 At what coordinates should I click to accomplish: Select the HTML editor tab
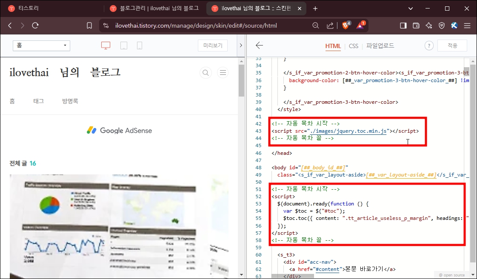coord(333,46)
